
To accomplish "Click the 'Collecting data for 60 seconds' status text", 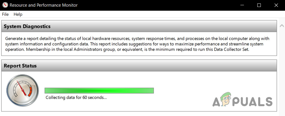I will (x=76, y=97).
